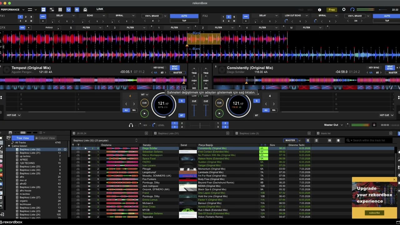This screenshot has width=400, height=225.
Task: Click the Free plan badge
Action: click(332, 10)
